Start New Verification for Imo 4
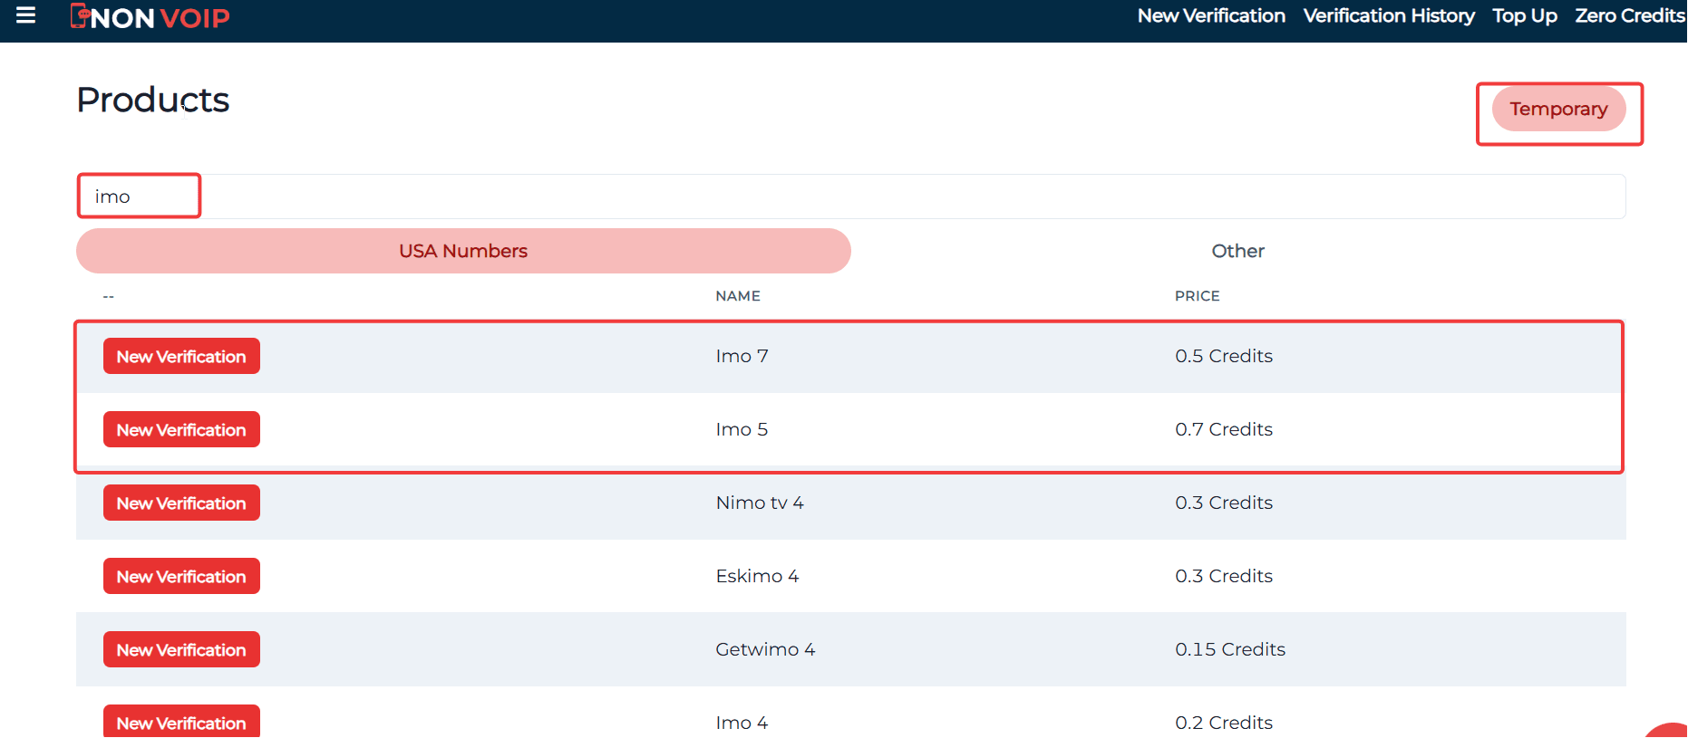This screenshot has width=1688, height=738. coord(181,722)
